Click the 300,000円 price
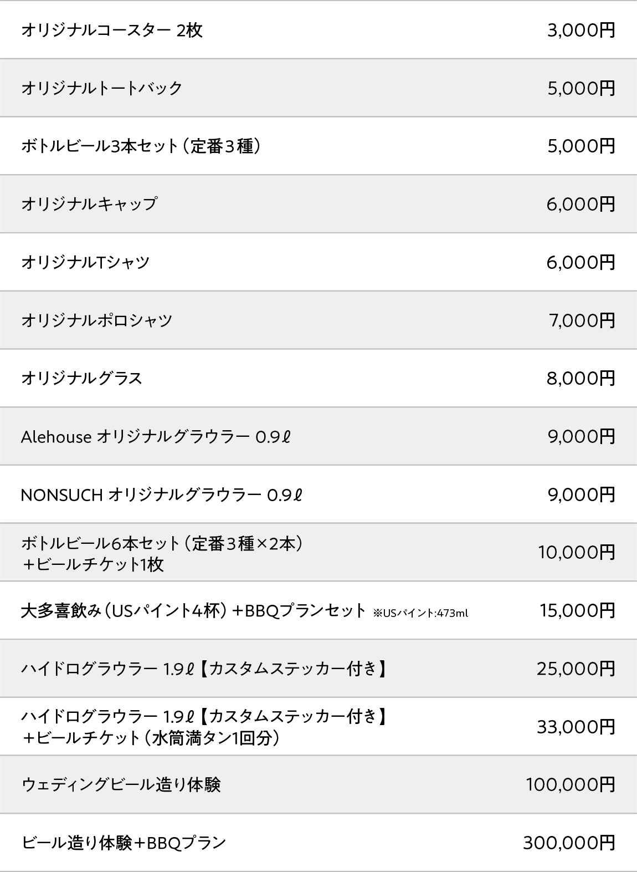This screenshot has width=637, height=872. point(569,843)
